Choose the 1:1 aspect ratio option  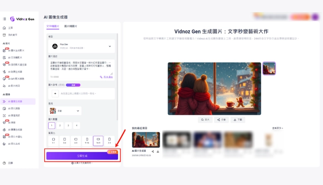[x=54, y=140]
